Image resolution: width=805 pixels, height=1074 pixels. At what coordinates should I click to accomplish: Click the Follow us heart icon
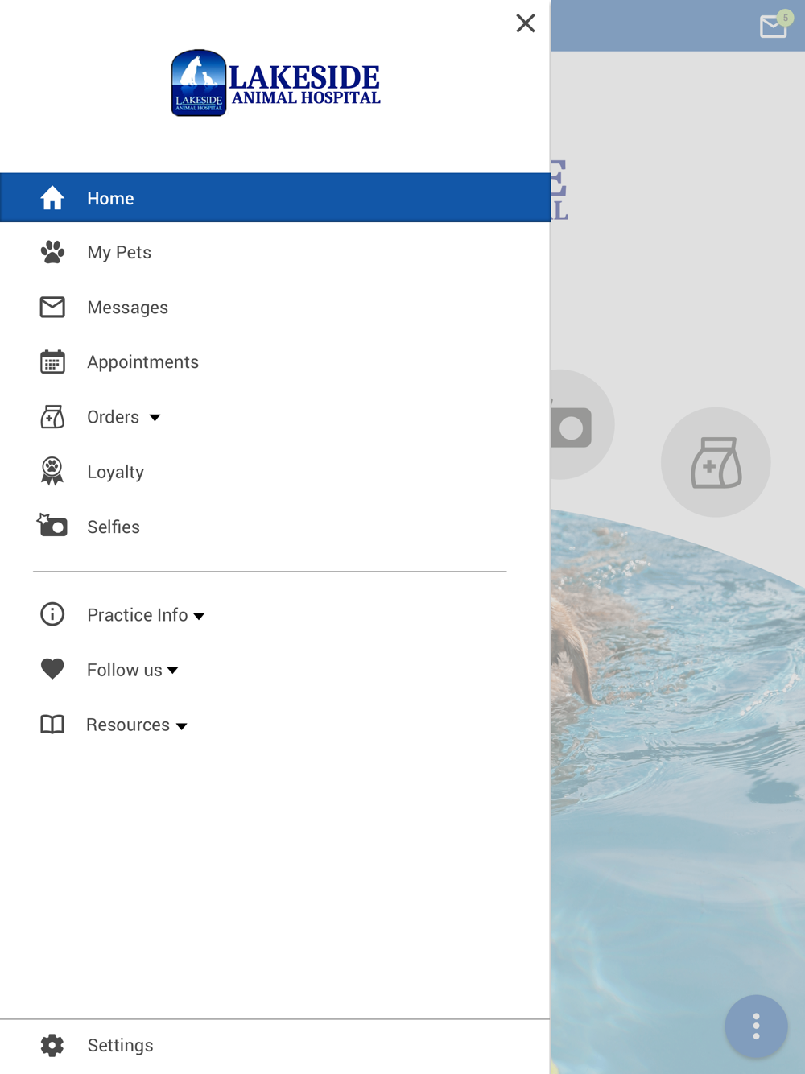(x=52, y=669)
